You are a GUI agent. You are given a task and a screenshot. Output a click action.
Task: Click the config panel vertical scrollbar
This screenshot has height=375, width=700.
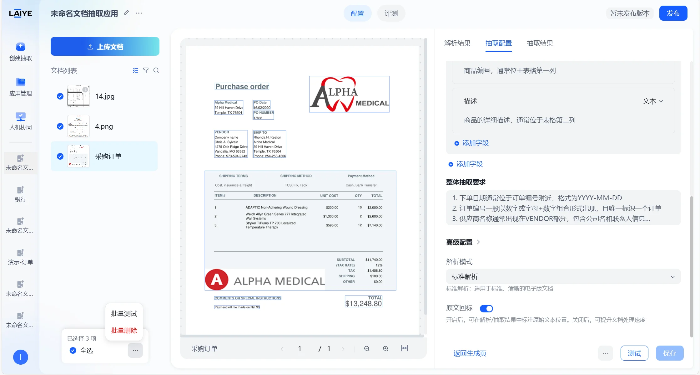coord(692,266)
